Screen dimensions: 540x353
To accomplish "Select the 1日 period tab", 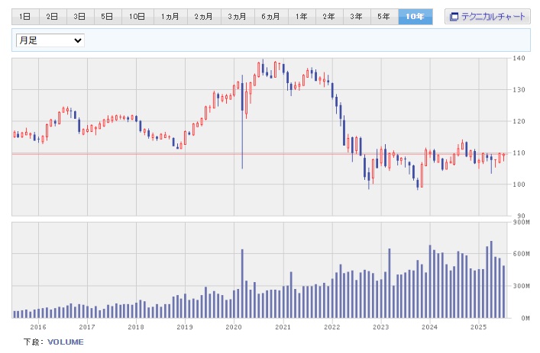I will pos(25,17).
